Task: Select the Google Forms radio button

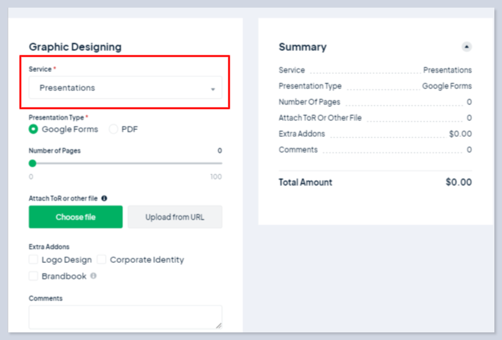Action: tap(33, 129)
